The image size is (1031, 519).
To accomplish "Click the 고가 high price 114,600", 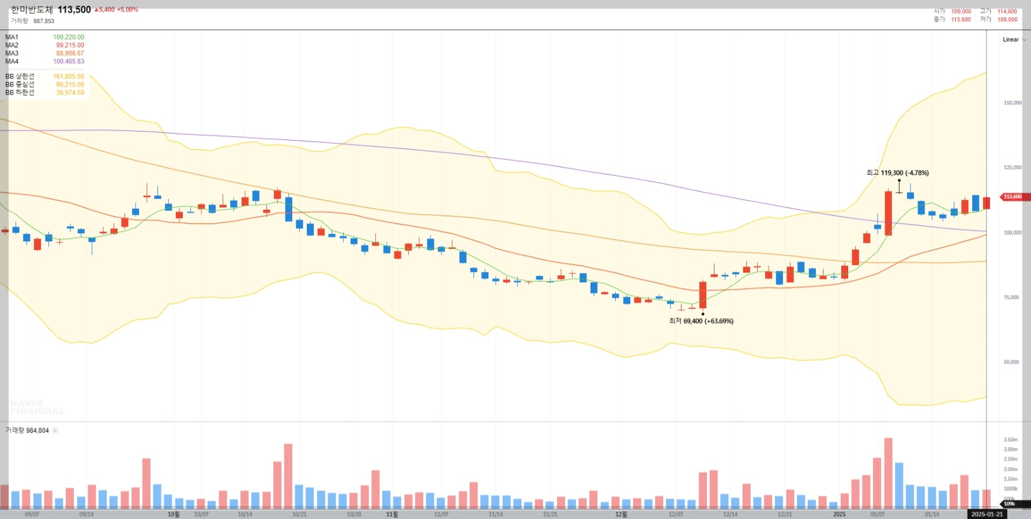I will click(x=1007, y=12).
